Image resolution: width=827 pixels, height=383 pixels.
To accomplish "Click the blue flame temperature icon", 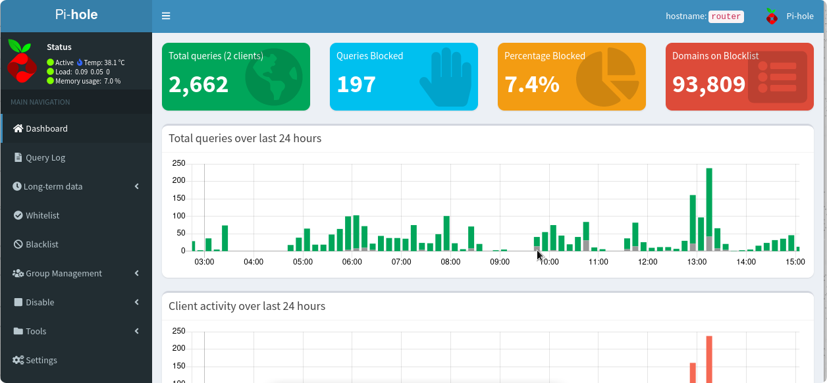I will 80,63.
